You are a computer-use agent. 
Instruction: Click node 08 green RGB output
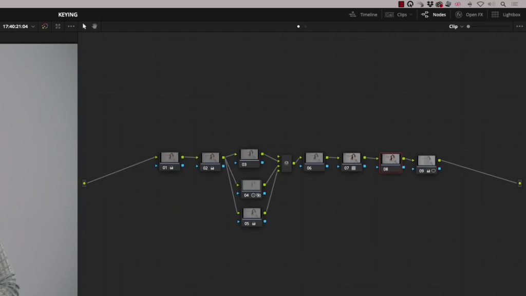404,159
